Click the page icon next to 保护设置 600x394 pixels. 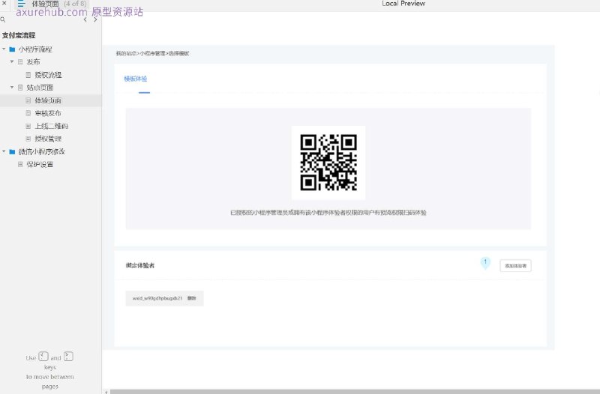pos(20,164)
